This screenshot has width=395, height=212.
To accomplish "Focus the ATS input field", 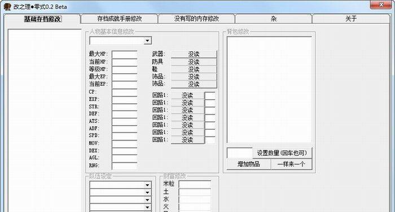I will [x=125, y=121].
